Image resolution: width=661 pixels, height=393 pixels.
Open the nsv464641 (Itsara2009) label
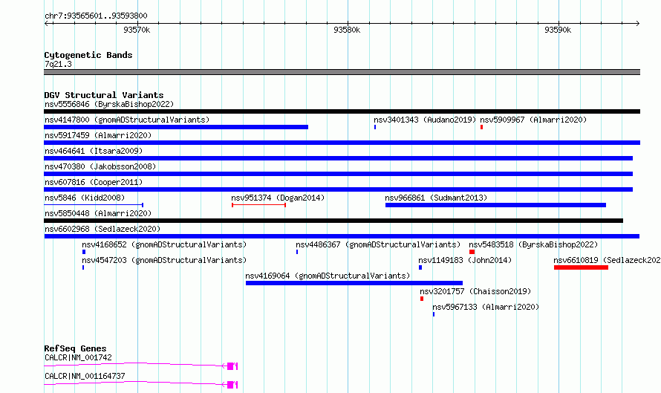click(94, 151)
